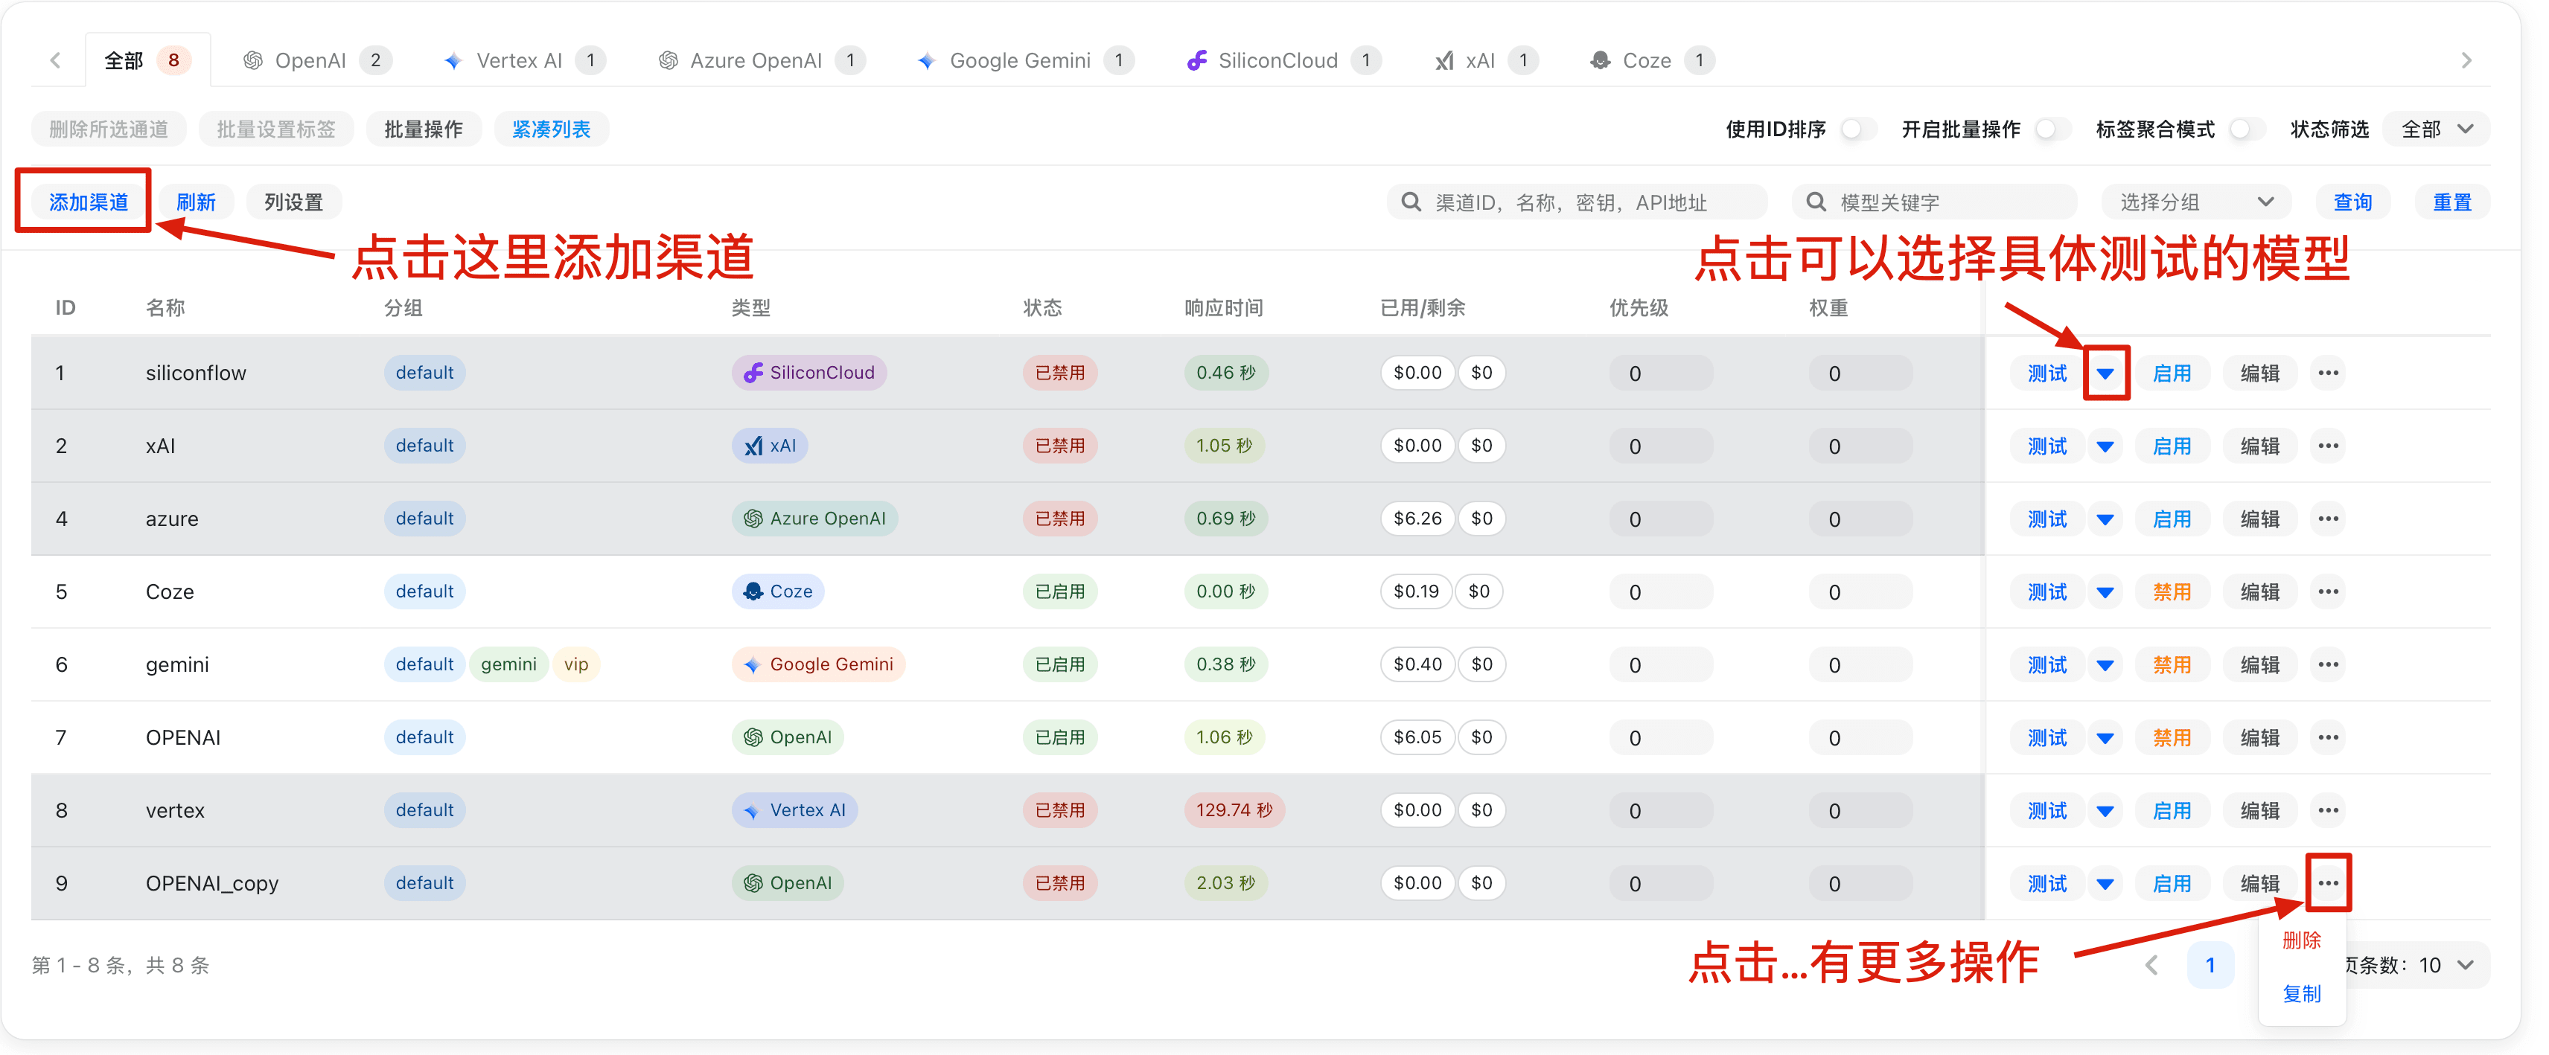Expand test model dropdown for siliconflow
The image size is (2549, 1055).
[x=2105, y=373]
